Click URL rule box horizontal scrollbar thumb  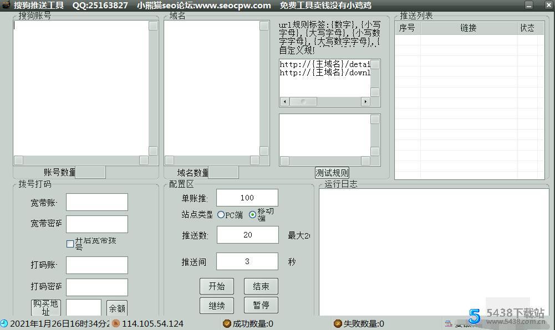point(303,101)
